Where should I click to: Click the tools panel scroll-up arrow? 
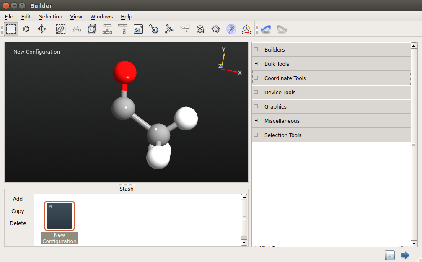coord(414,46)
